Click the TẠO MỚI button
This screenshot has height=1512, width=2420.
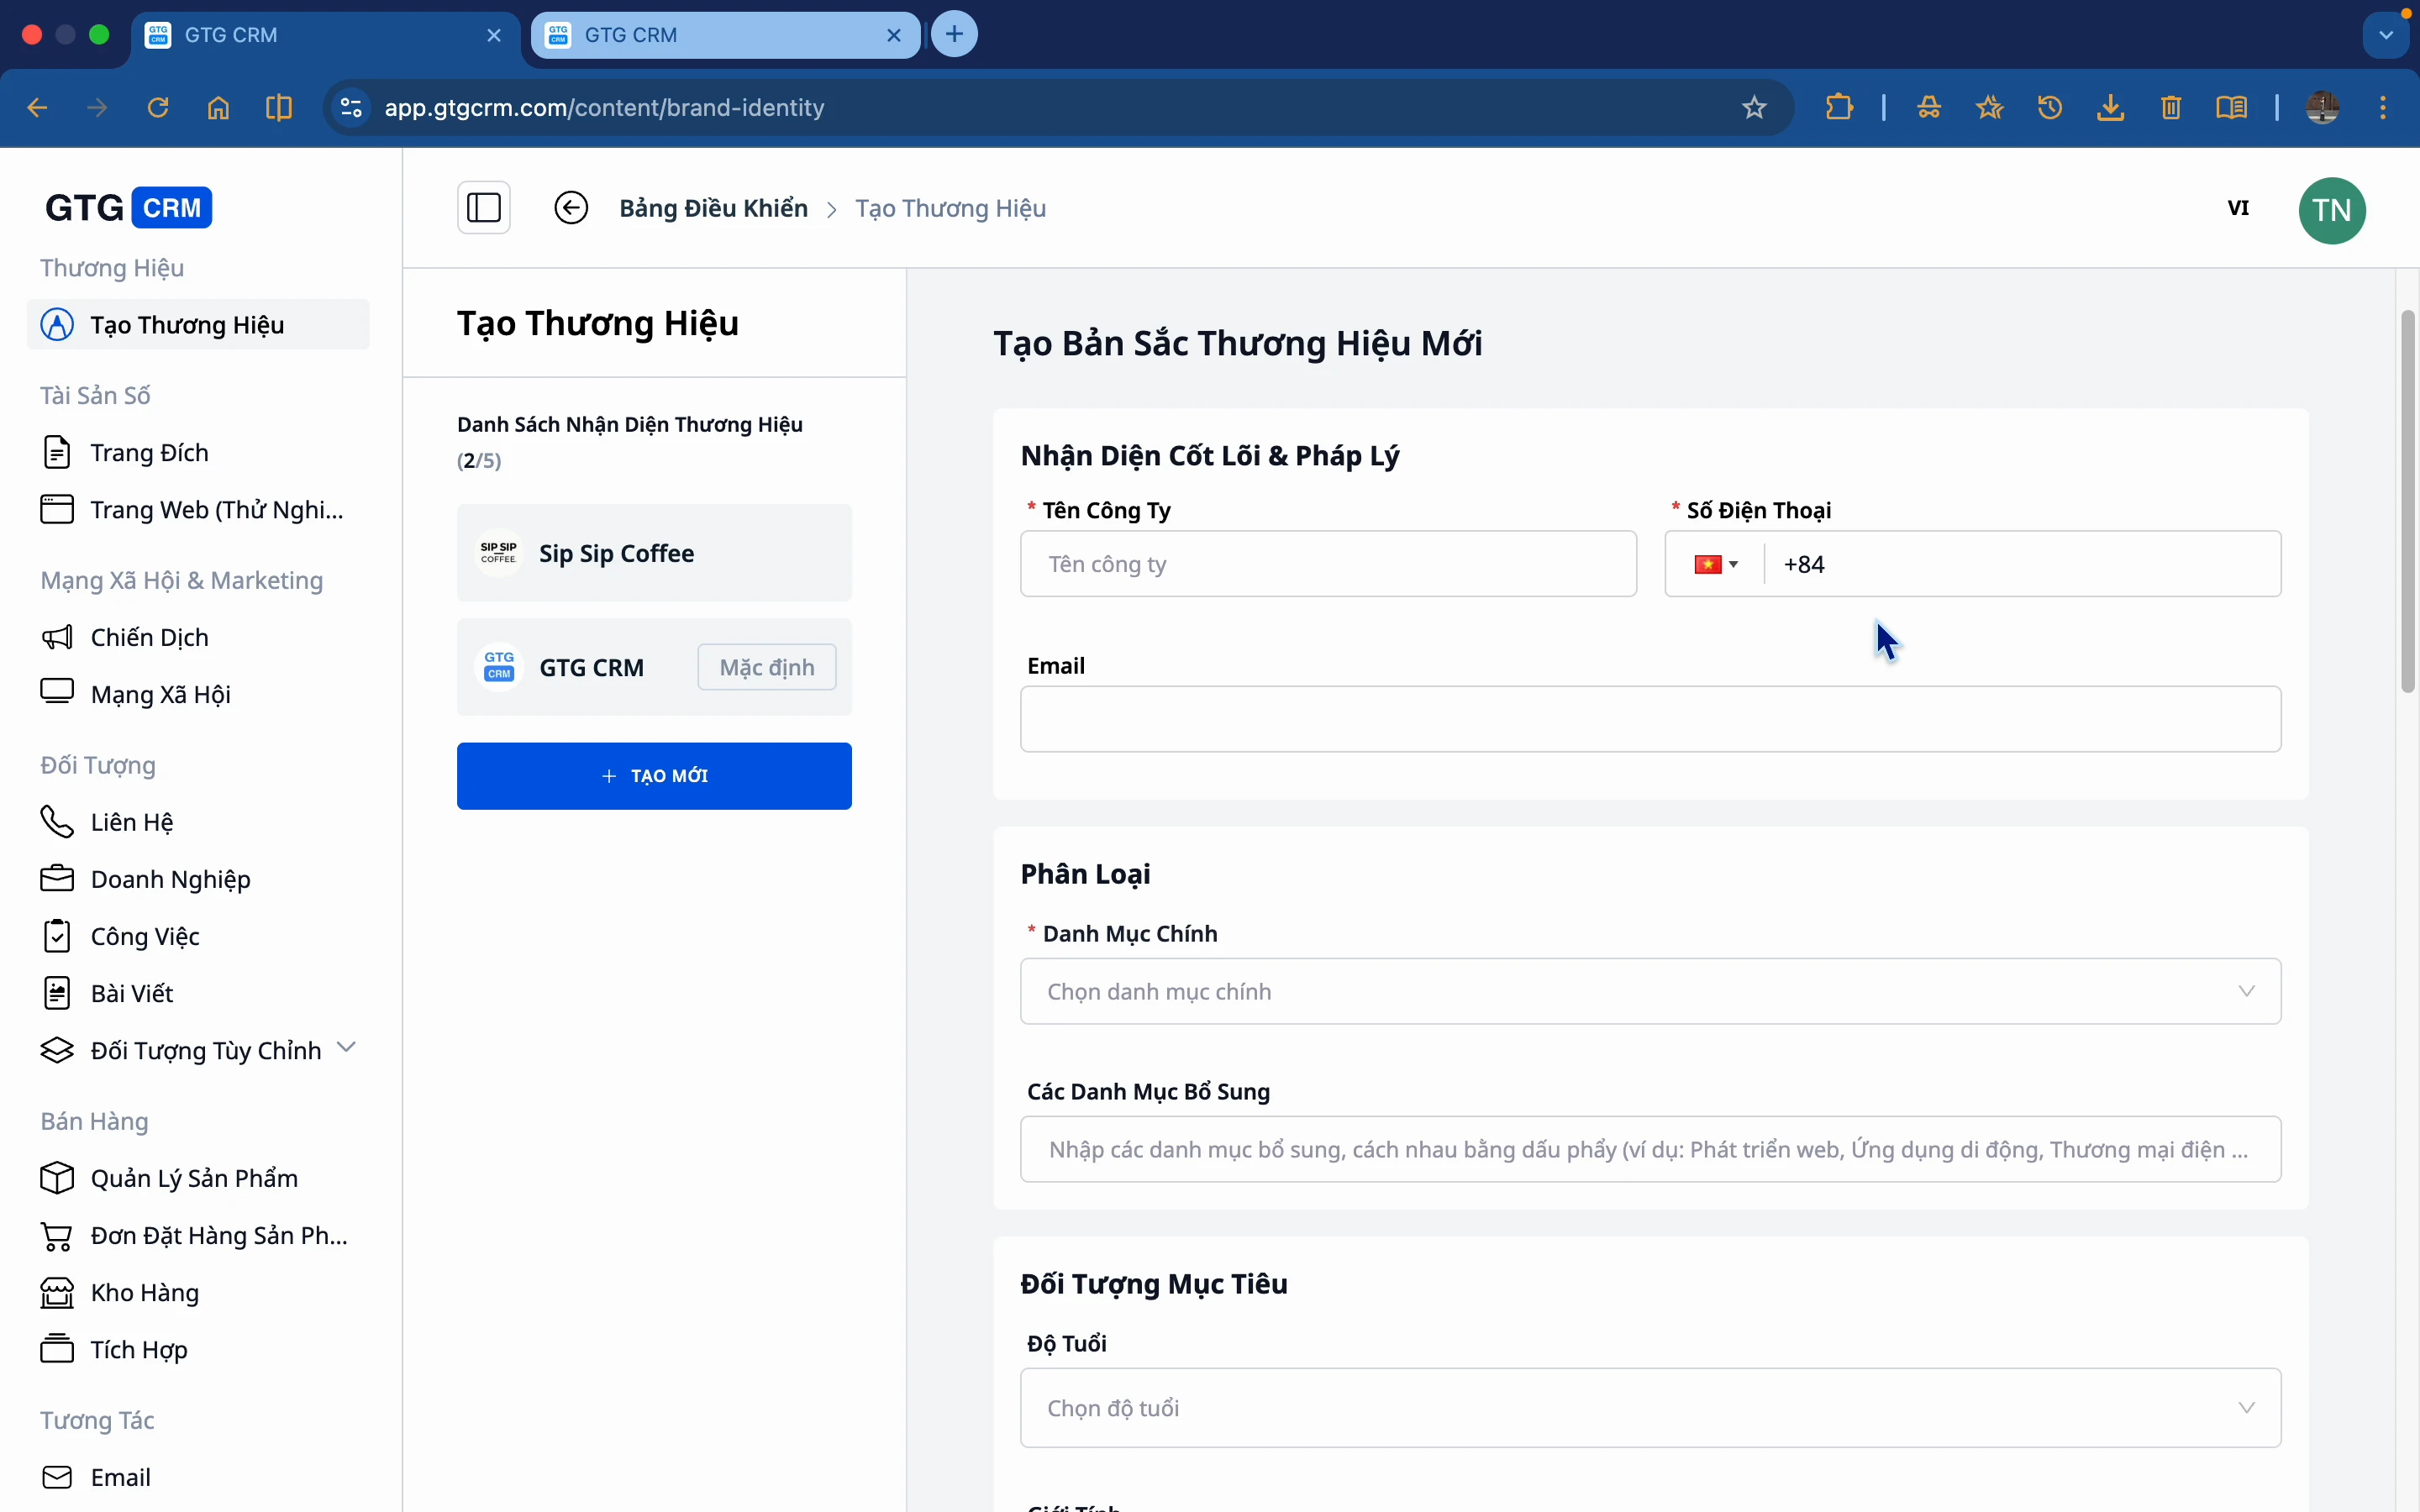654,776
